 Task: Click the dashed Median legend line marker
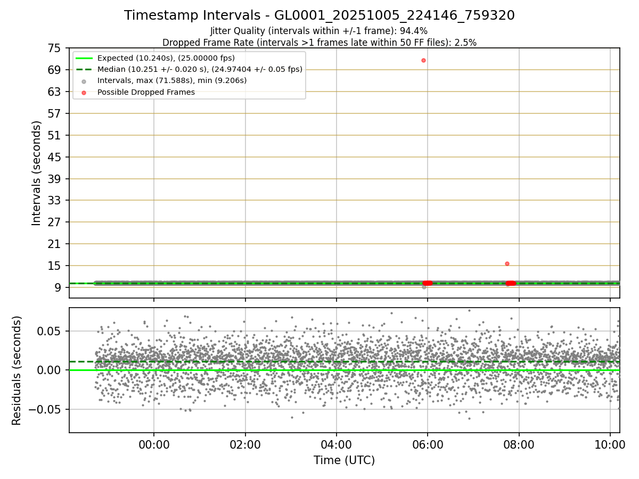click(x=84, y=69)
